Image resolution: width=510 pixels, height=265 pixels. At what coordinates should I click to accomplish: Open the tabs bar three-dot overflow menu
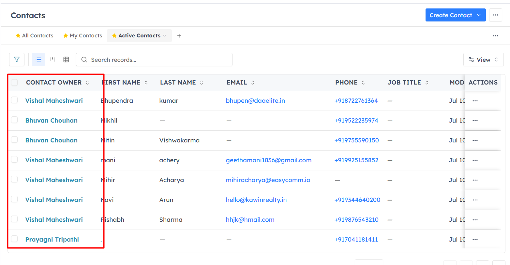coord(496,36)
